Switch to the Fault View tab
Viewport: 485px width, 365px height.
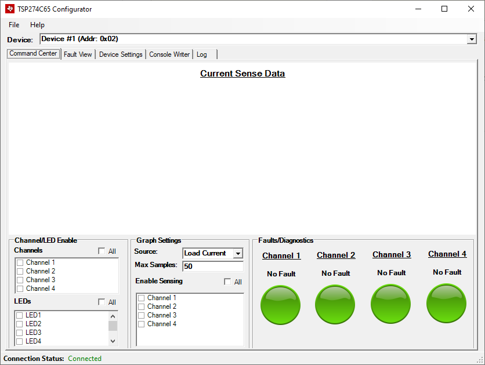(x=78, y=54)
